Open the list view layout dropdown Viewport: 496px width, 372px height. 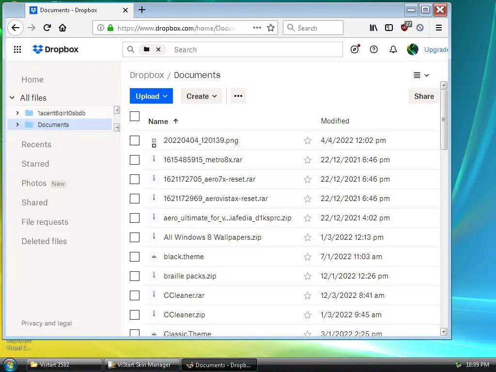point(421,75)
